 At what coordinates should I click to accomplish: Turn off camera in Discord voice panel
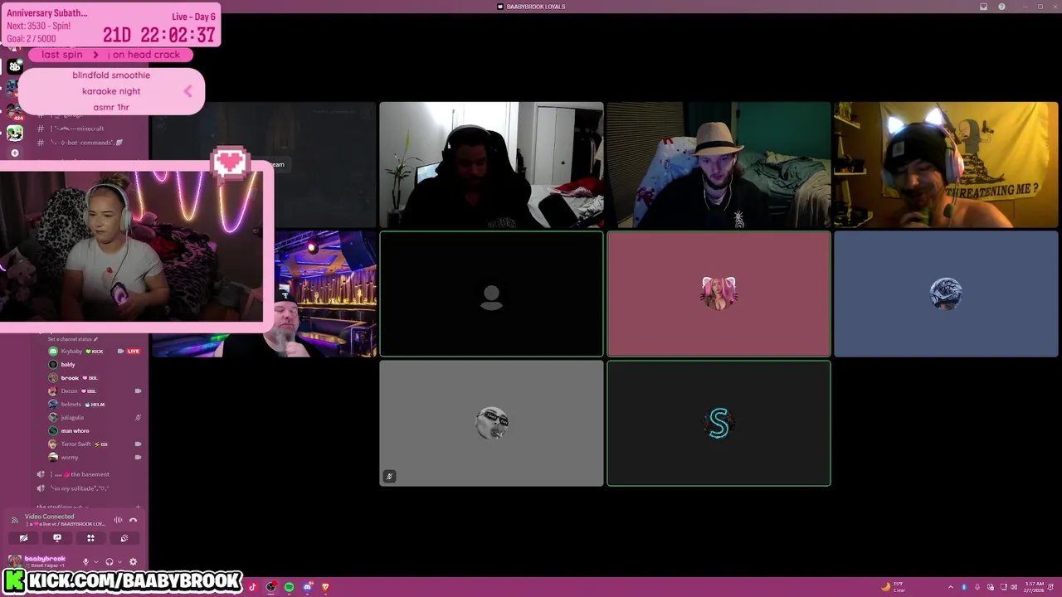point(23,538)
